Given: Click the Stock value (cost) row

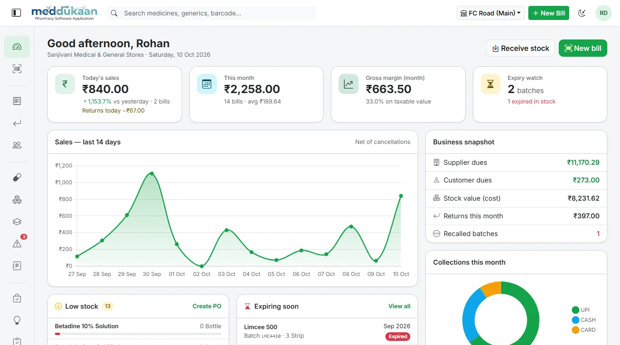Looking at the screenshot, I should tap(517, 198).
